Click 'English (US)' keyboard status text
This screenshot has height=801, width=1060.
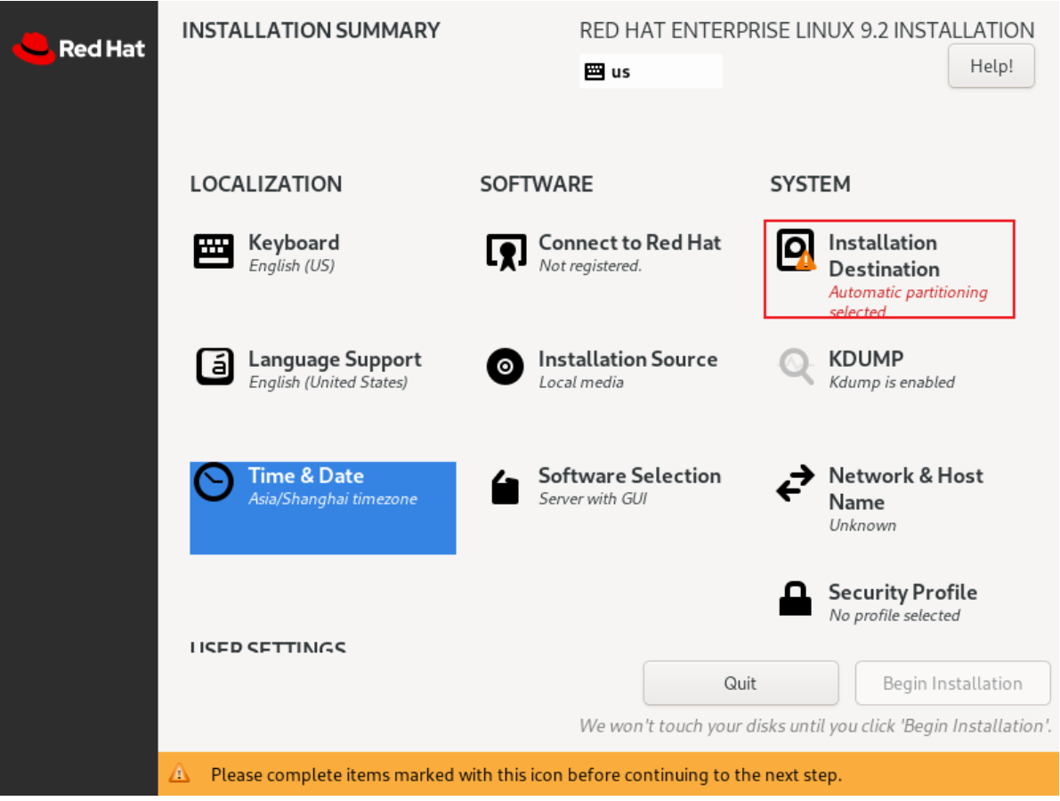click(291, 265)
